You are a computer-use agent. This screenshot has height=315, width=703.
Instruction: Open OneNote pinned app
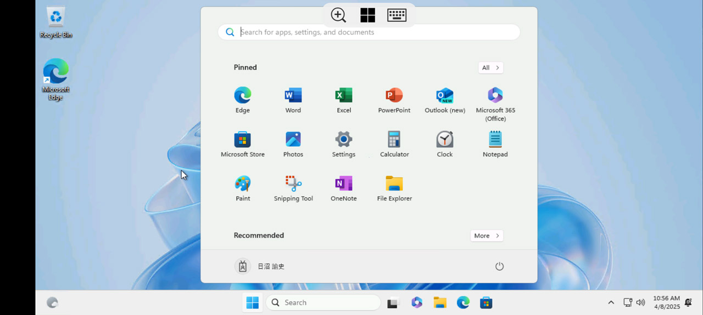344,188
